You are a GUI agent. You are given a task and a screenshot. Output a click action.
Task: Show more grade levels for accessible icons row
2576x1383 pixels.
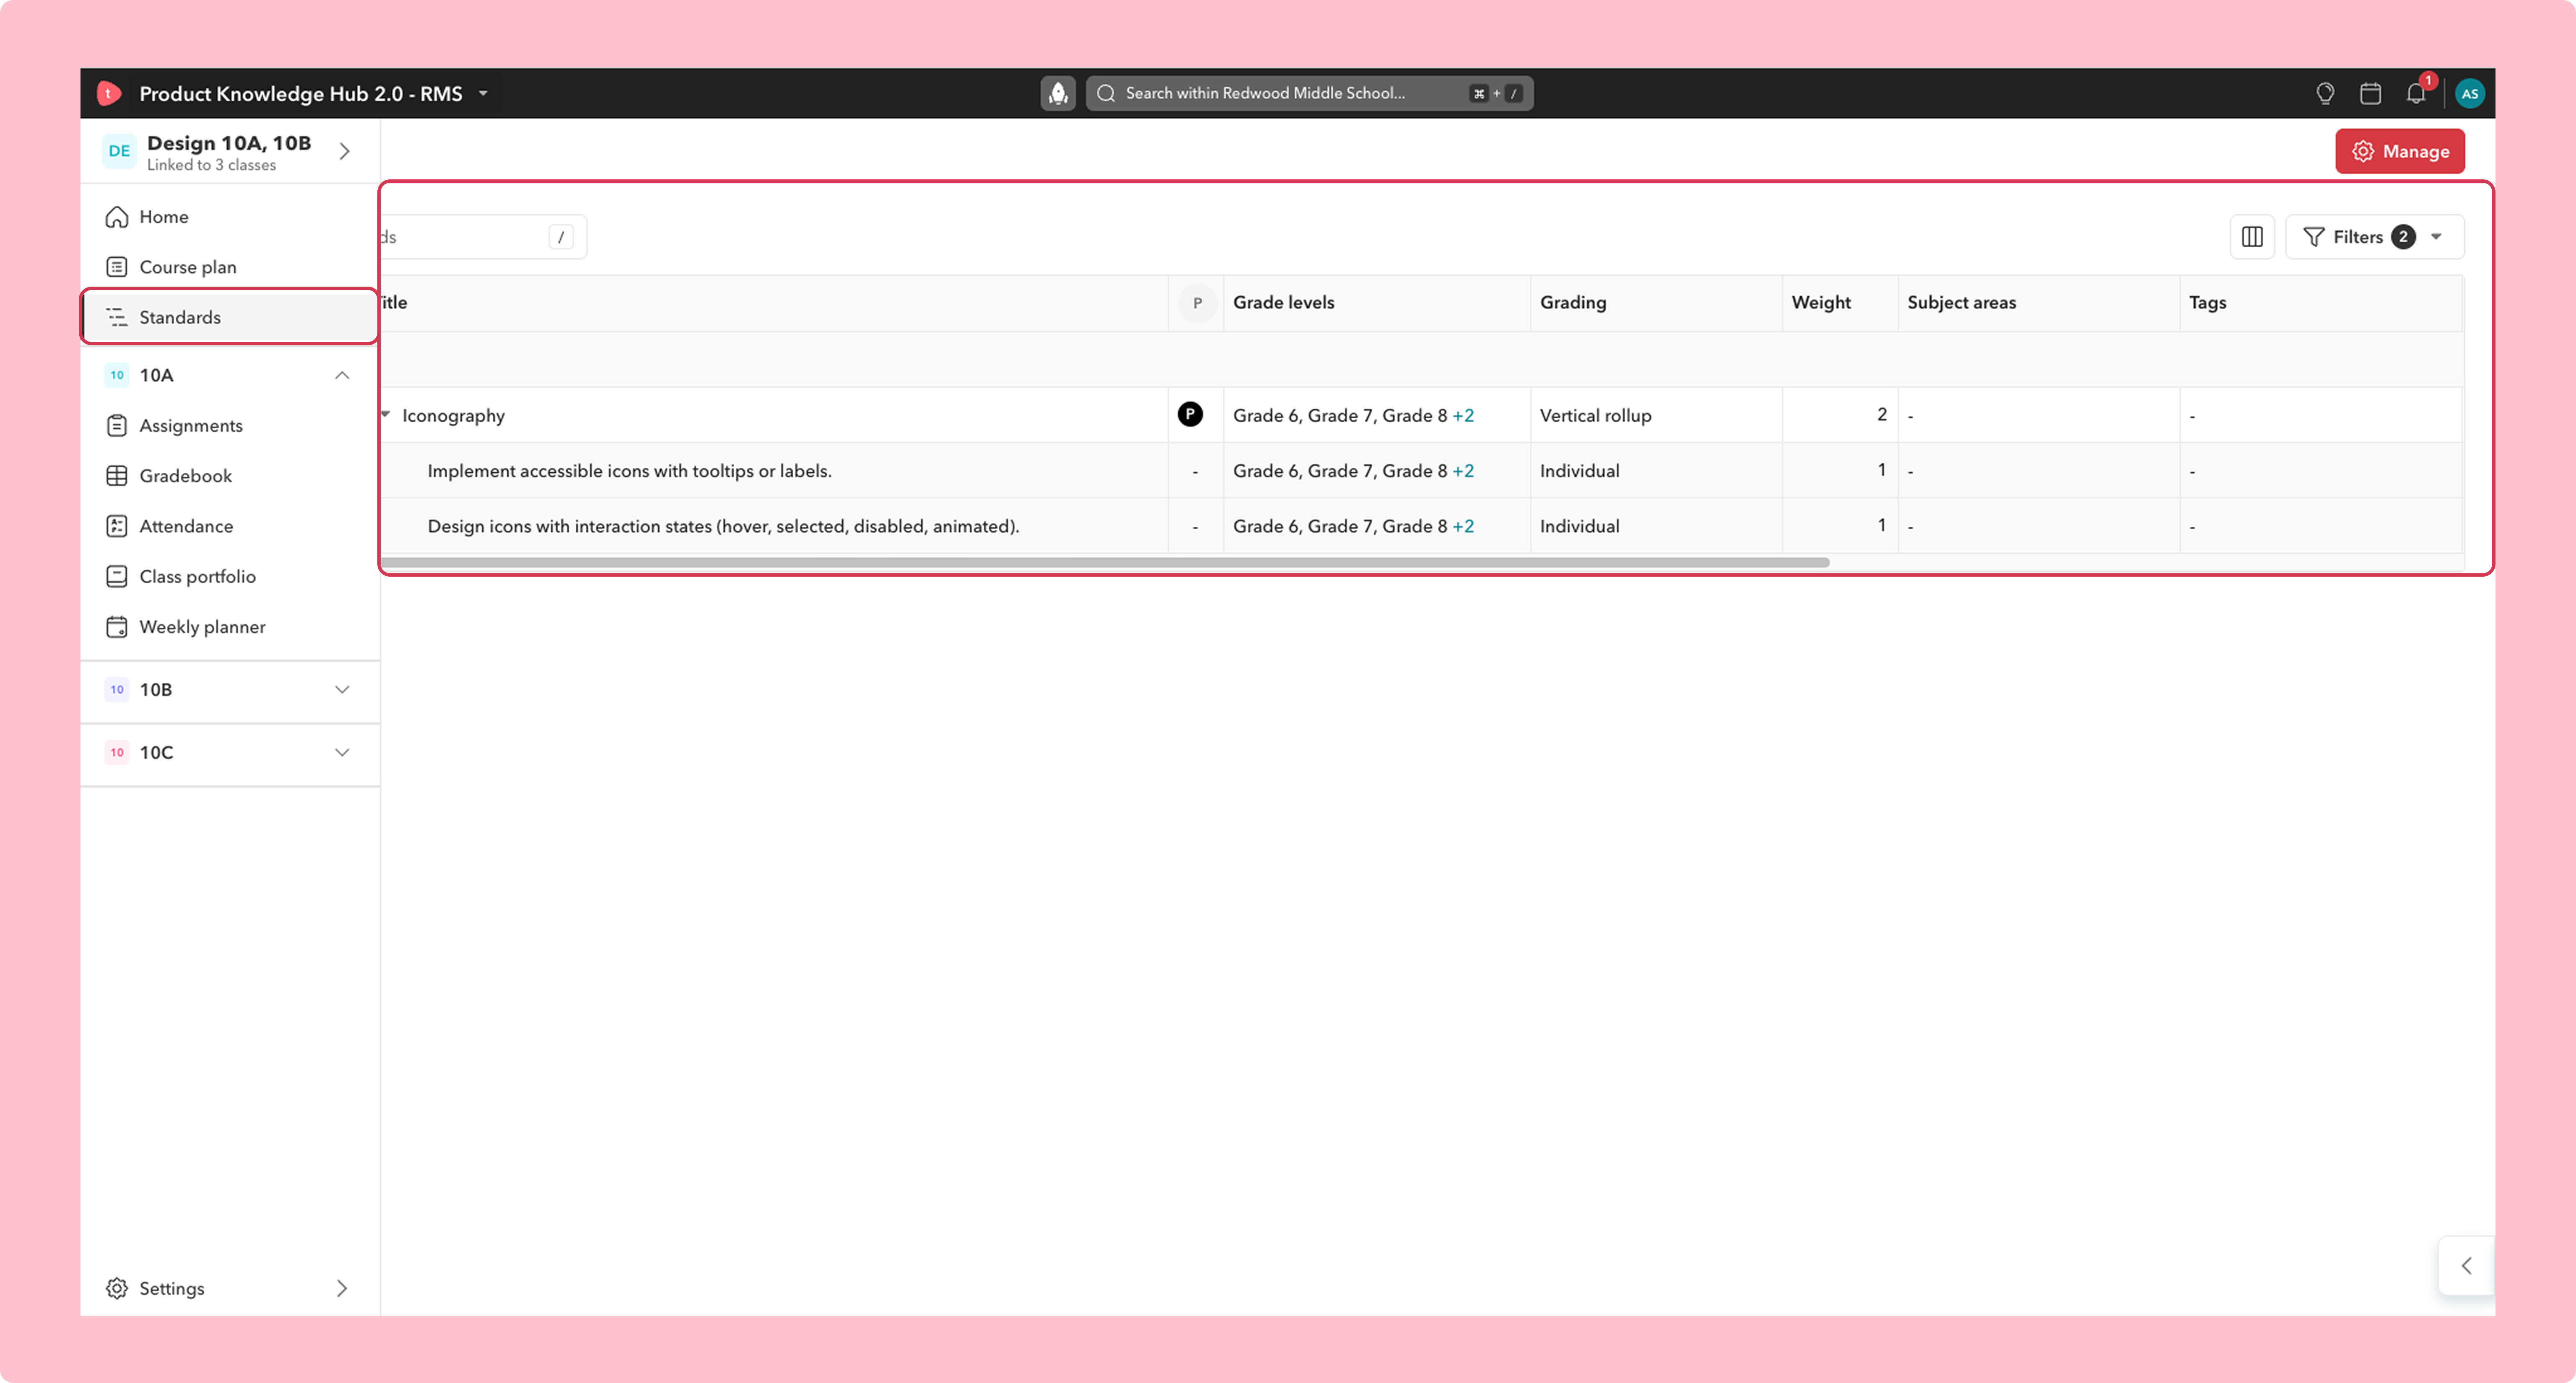tap(1463, 471)
